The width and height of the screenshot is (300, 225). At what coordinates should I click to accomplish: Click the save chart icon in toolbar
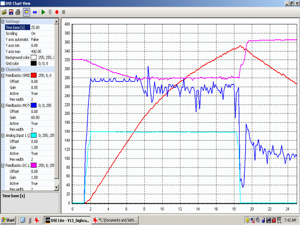click(x=11, y=11)
